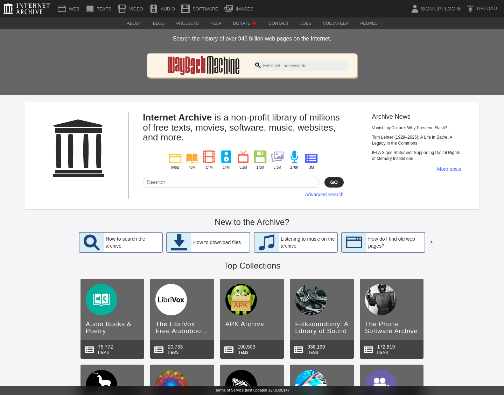
Task: Open the Tom Lehrer news post
Action: (x=412, y=140)
